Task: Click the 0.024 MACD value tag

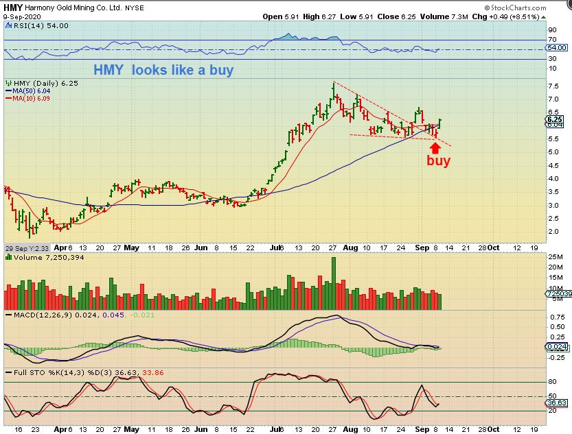Action: click(557, 347)
